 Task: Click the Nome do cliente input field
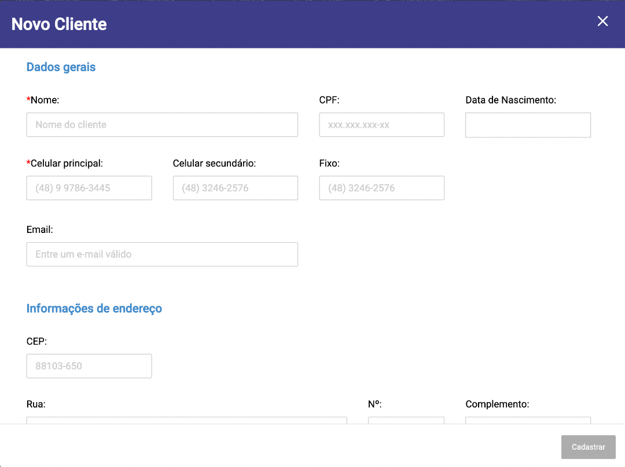[x=162, y=125]
